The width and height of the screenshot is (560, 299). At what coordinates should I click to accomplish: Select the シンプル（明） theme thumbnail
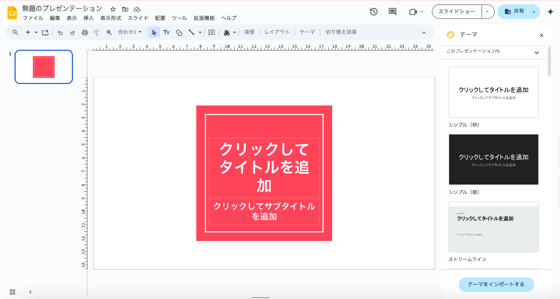pyautogui.click(x=494, y=92)
